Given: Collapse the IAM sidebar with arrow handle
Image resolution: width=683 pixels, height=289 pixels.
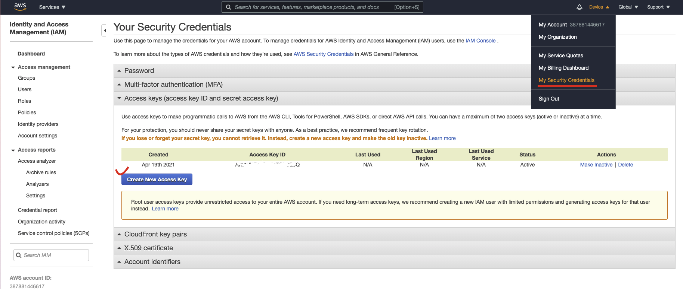Looking at the screenshot, I should pyautogui.click(x=104, y=31).
